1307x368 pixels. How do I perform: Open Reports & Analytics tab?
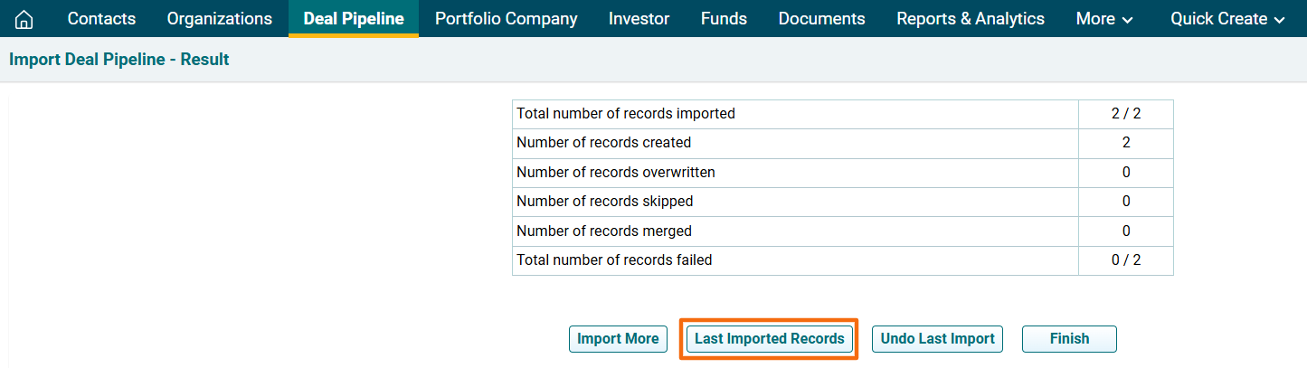[971, 19]
